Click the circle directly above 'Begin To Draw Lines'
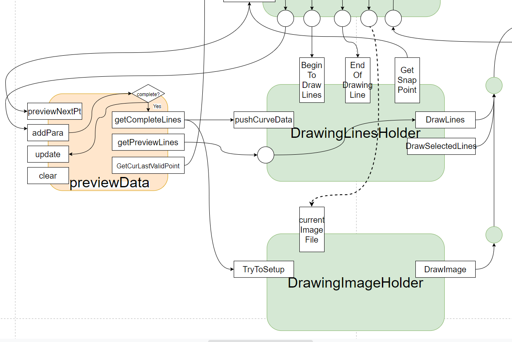This screenshot has width=512, height=342. pos(312,19)
